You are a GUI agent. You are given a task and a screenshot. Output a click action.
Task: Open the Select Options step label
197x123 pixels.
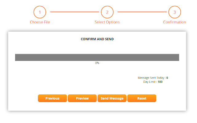[107, 22]
